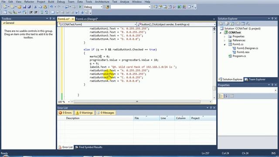
Task: Switch to Team Explorer tab
Action: pos(255,79)
